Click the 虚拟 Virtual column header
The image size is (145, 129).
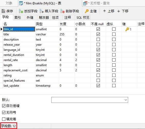(x=114, y=24)
